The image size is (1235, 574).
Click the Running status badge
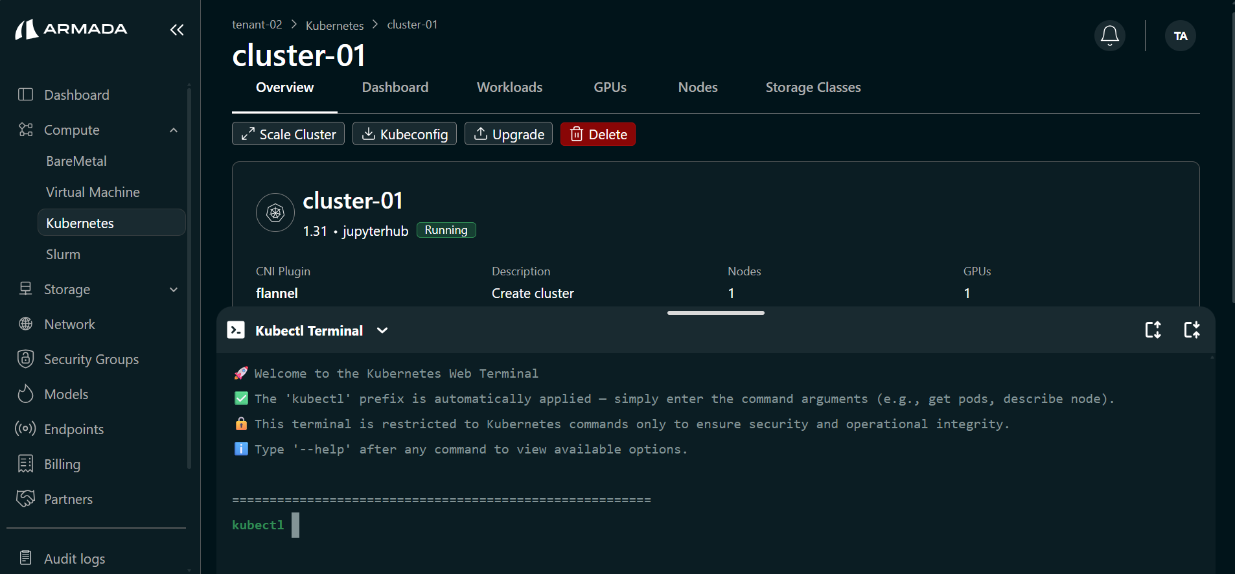point(446,230)
